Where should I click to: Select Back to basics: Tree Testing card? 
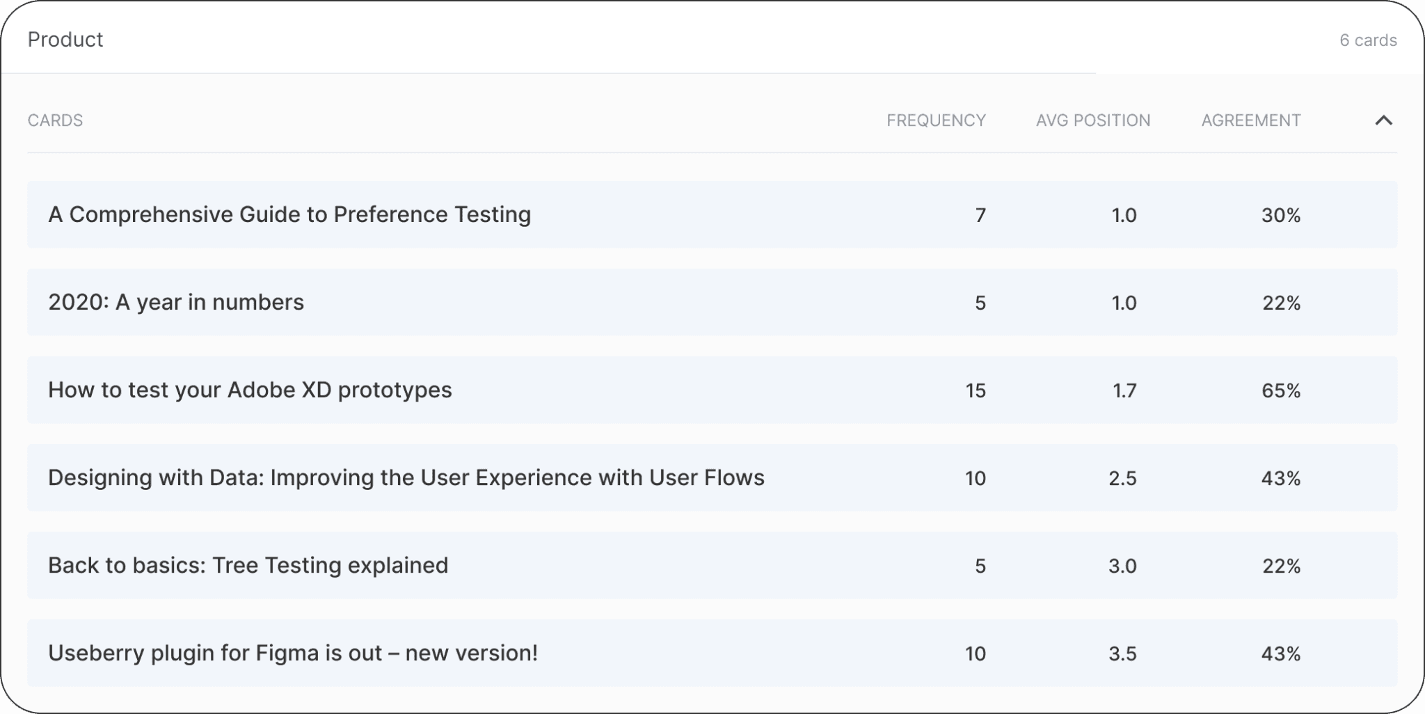(248, 565)
